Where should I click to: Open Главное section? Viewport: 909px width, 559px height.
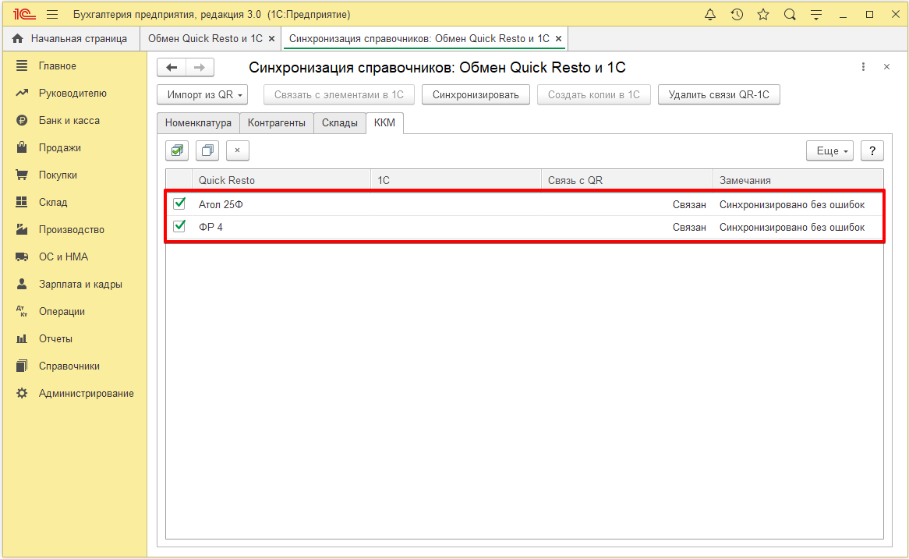pyautogui.click(x=58, y=66)
